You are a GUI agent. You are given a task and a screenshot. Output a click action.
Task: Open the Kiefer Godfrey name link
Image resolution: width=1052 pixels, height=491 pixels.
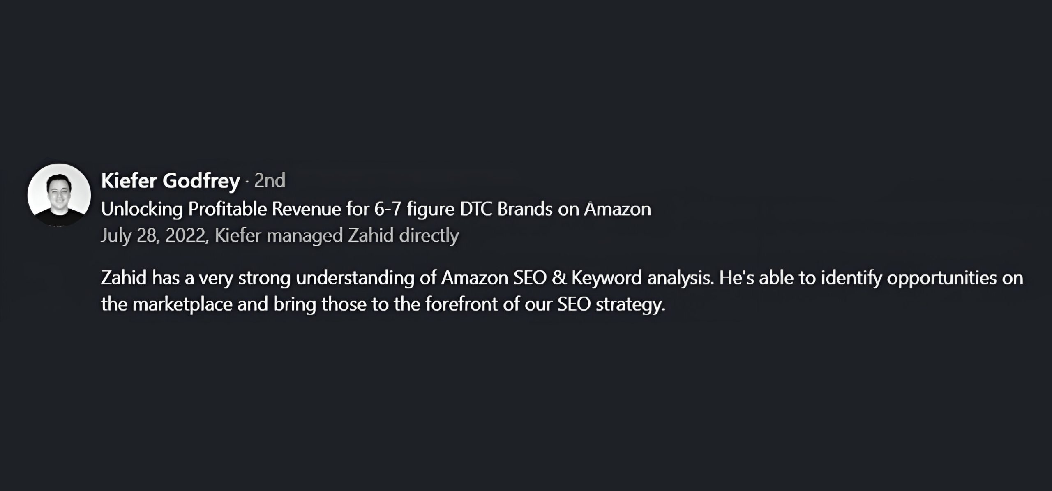point(170,181)
